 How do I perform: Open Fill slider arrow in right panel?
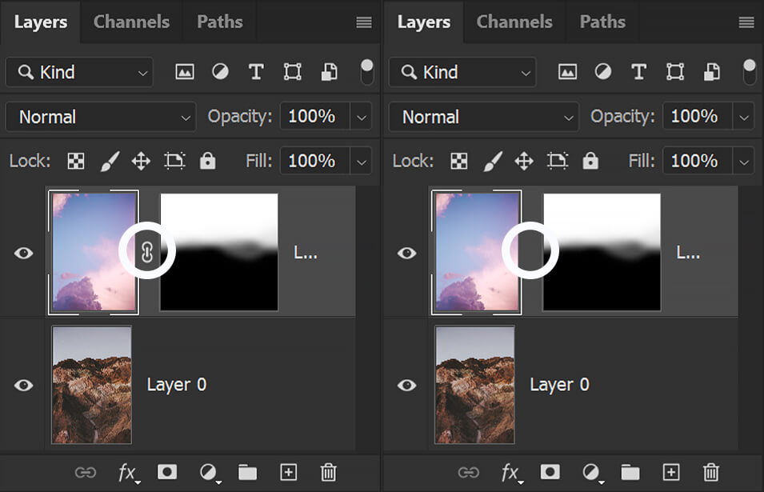click(x=744, y=162)
